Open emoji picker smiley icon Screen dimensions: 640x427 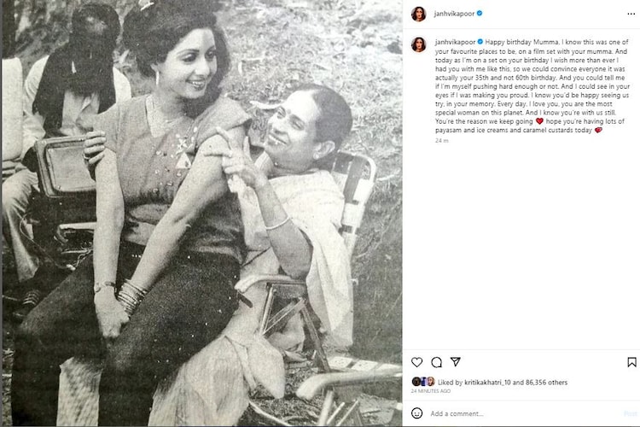[x=416, y=413]
